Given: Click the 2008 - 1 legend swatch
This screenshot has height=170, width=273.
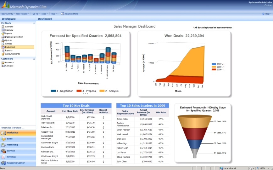Looking at the screenshot, I should 214,67.
